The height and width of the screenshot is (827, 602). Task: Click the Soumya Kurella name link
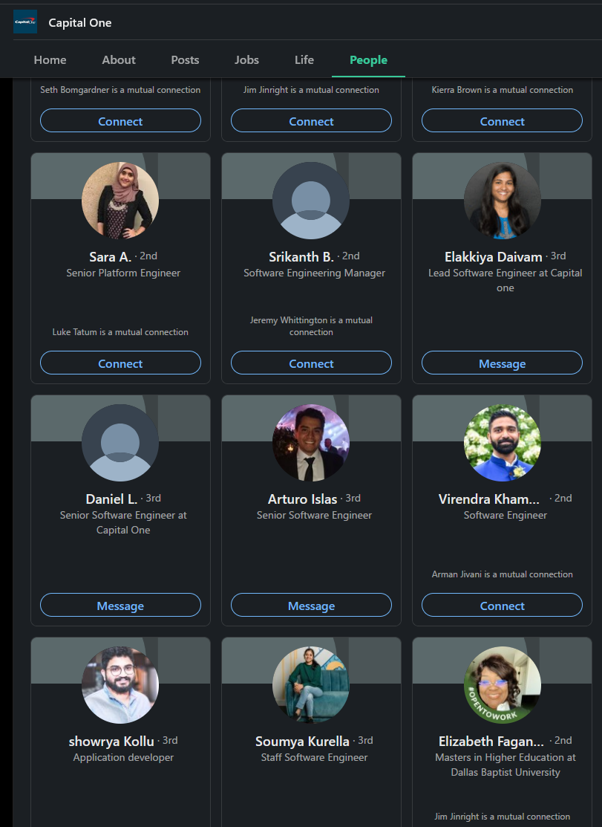[302, 742]
